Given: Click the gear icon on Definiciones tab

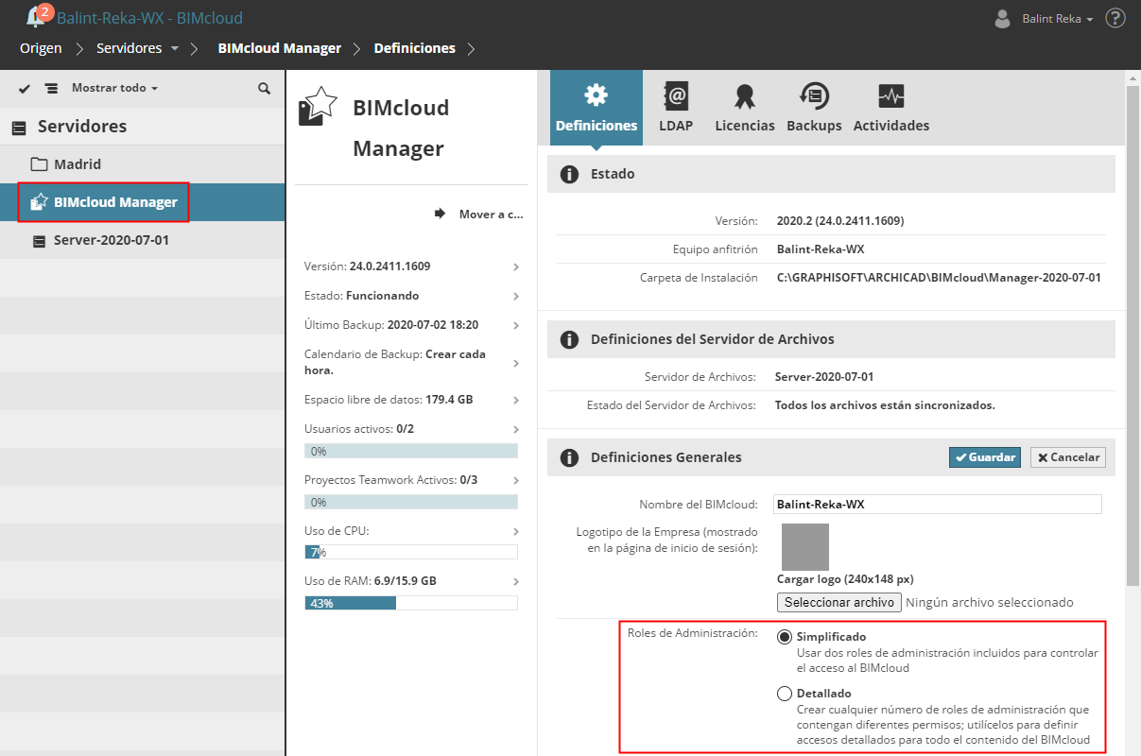Looking at the screenshot, I should click(x=596, y=95).
